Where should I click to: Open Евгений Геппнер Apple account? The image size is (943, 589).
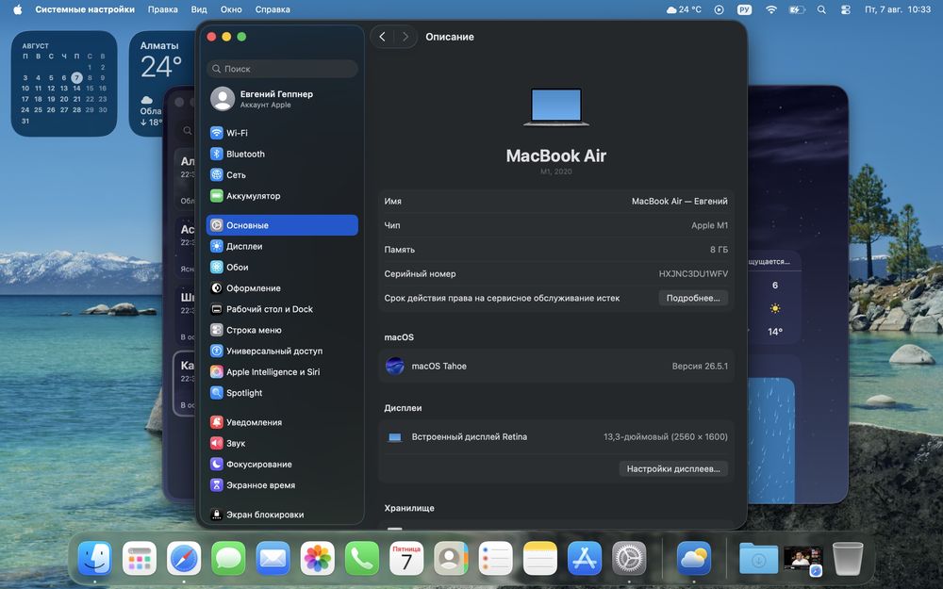282,99
